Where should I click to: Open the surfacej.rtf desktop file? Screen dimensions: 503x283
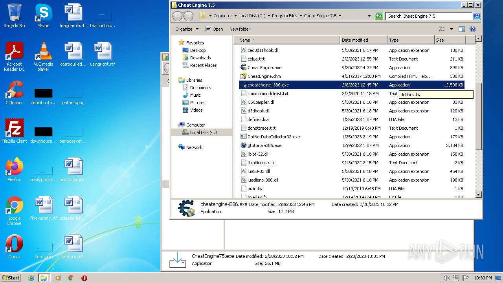73,247
